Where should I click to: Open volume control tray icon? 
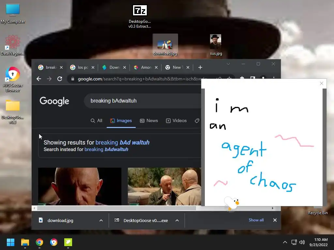coord(302,242)
